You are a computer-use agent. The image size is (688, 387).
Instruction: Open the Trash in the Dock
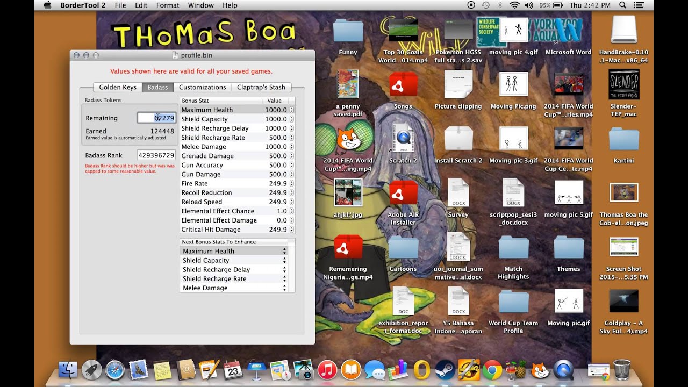[622, 370]
